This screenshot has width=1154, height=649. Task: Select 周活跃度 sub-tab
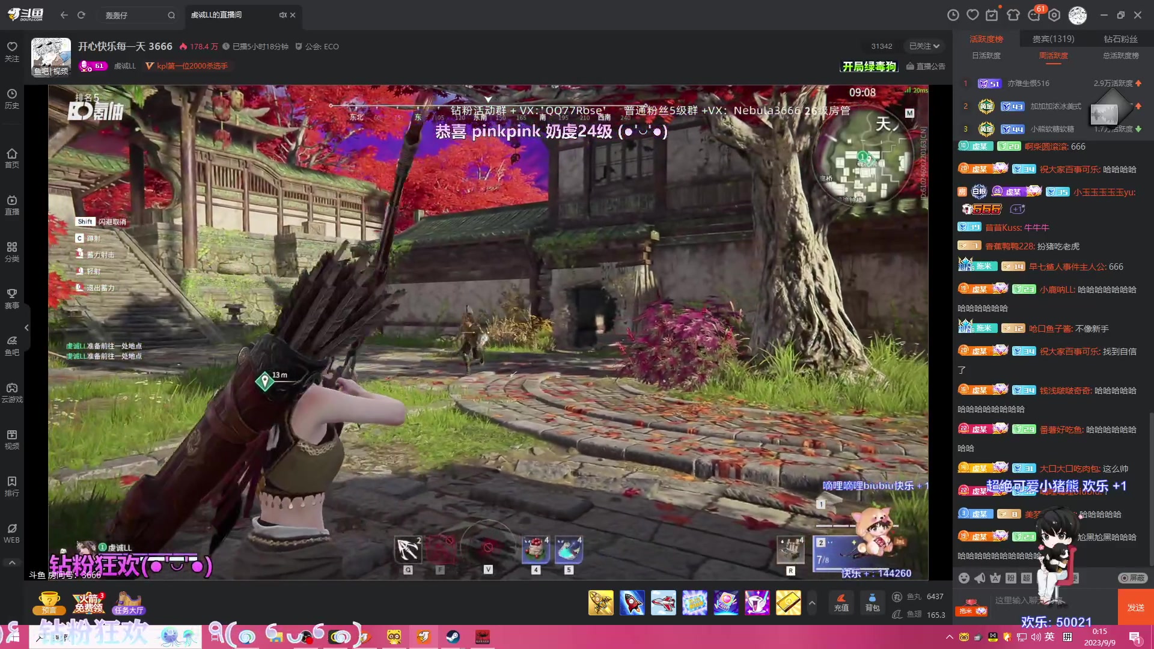pos(1054,55)
